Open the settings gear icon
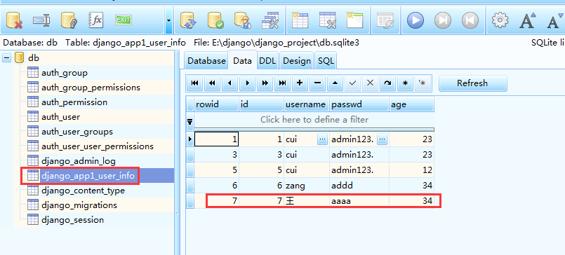565x255 pixels. pos(500,20)
